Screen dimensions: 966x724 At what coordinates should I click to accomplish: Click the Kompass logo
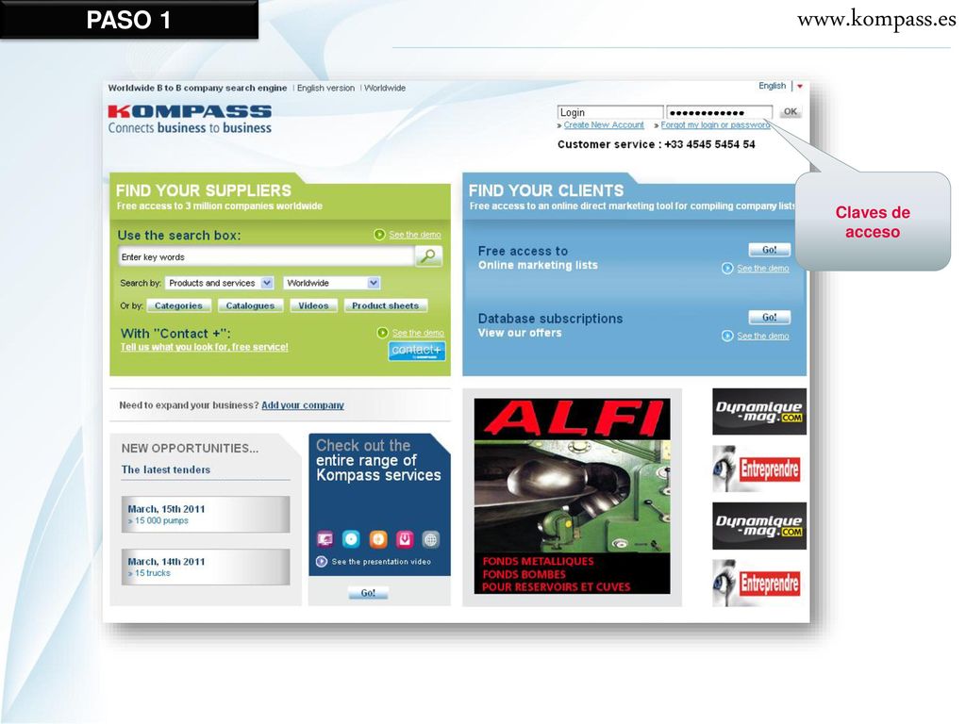(x=190, y=120)
